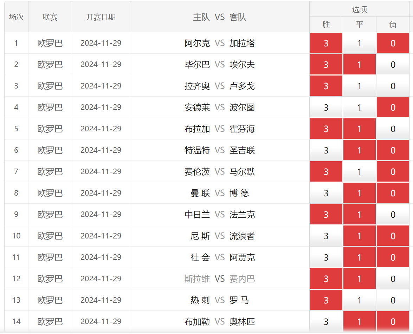Select draw option 1 for match 1

359,43
